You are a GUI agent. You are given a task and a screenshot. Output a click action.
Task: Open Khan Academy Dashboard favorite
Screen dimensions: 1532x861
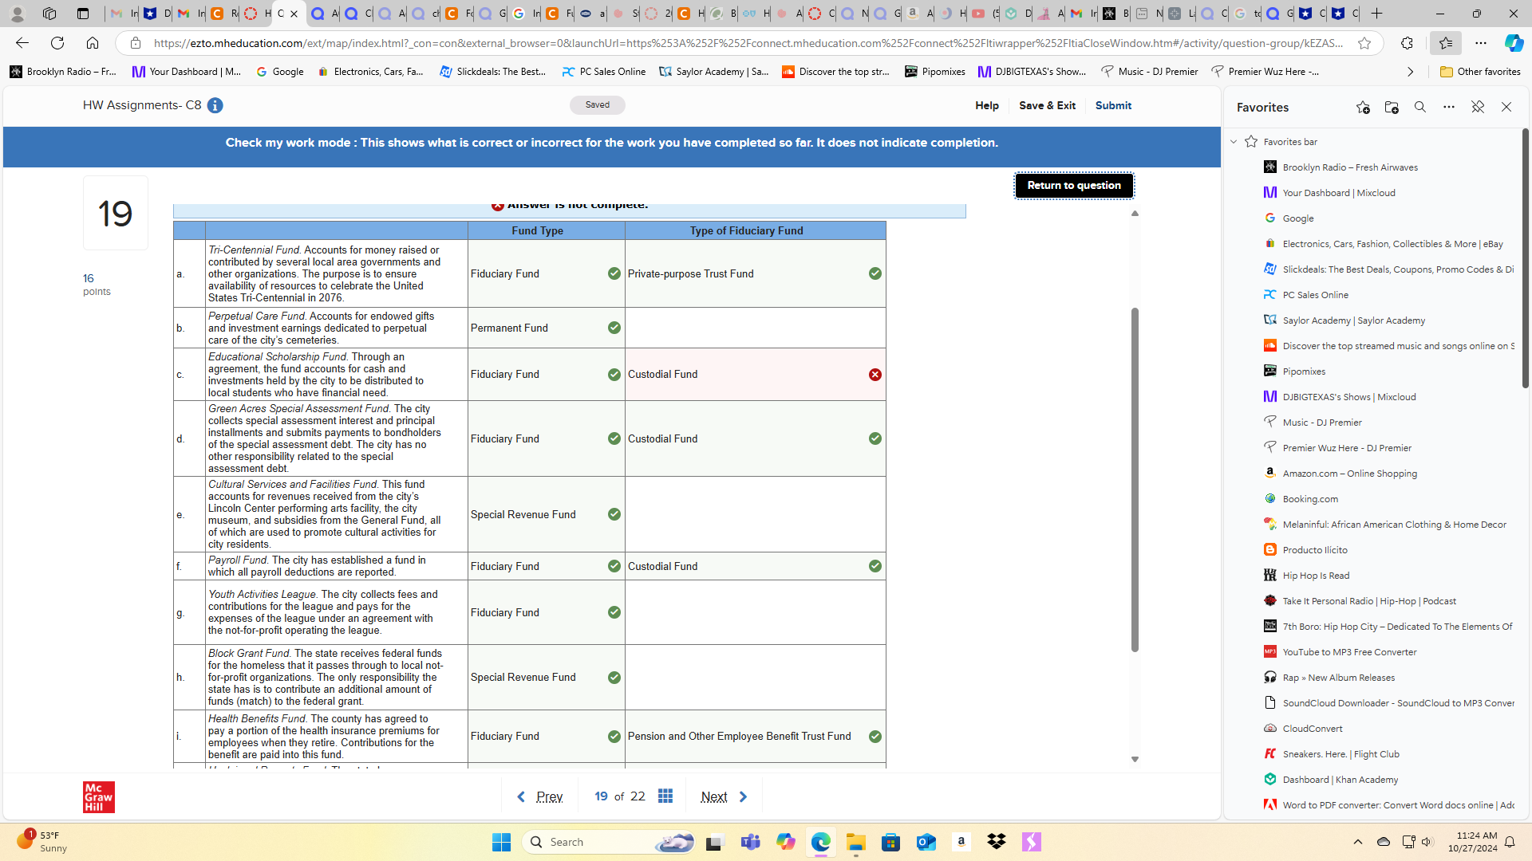[1340, 780]
